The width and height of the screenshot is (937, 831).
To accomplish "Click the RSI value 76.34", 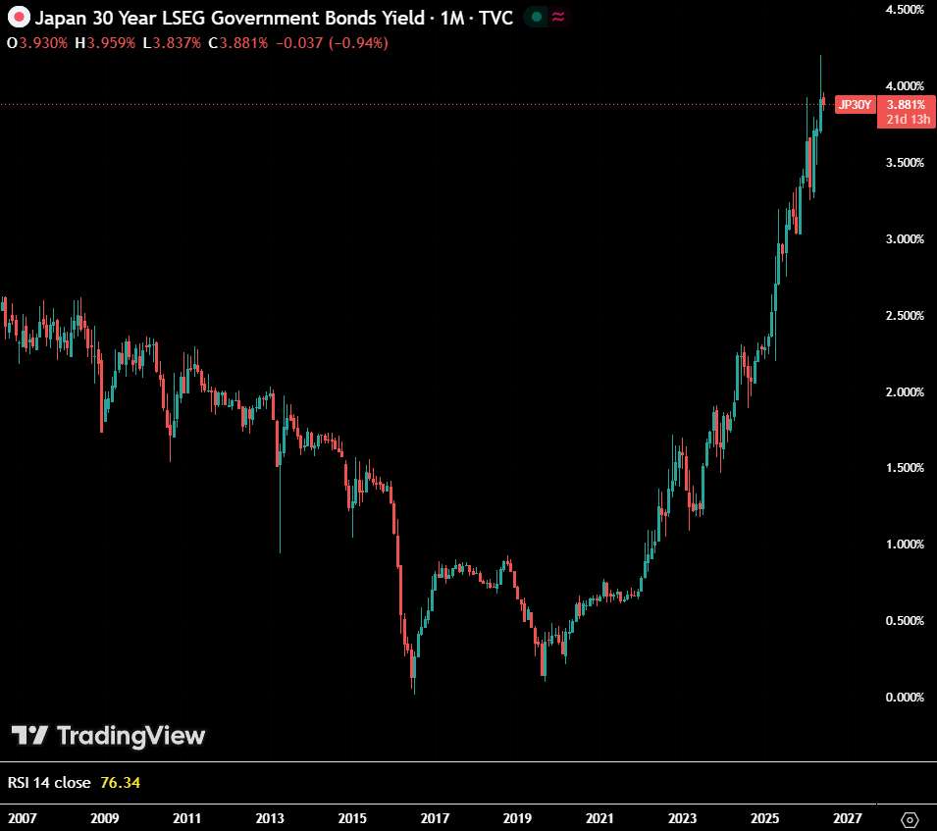I will tap(120, 783).
